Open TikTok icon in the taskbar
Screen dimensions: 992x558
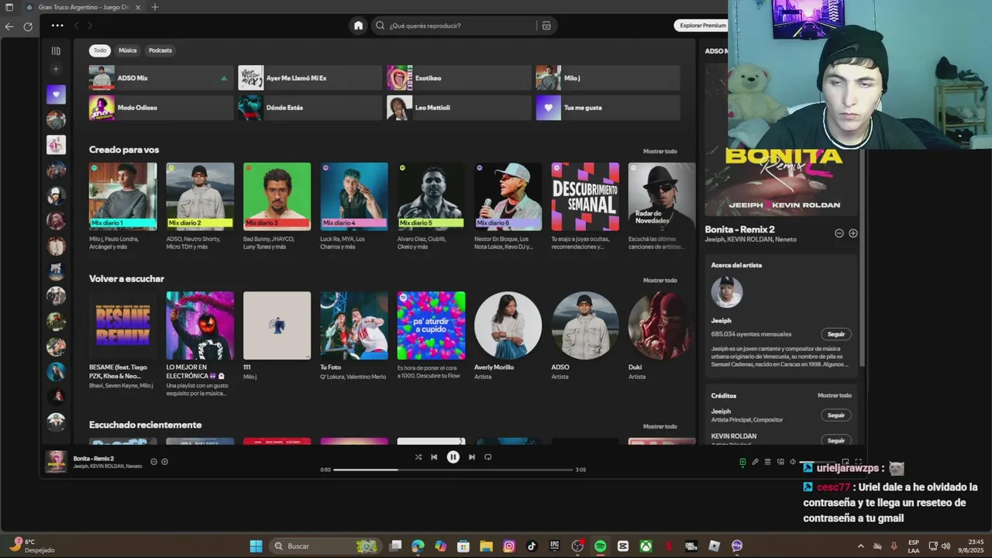[532, 546]
